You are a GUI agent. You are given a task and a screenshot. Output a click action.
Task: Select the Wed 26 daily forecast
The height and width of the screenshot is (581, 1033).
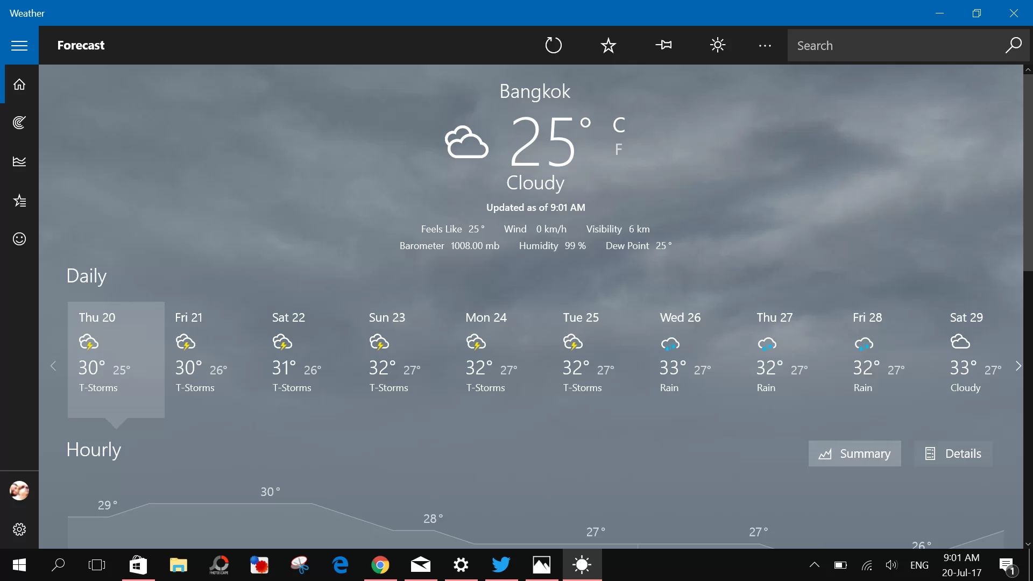click(697, 359)
